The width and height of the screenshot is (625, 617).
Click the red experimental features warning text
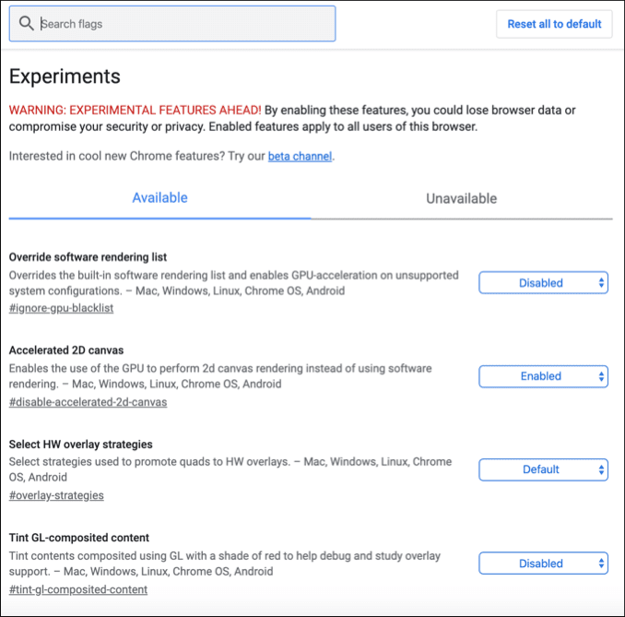pyautogui.click(x=136, y=110)
